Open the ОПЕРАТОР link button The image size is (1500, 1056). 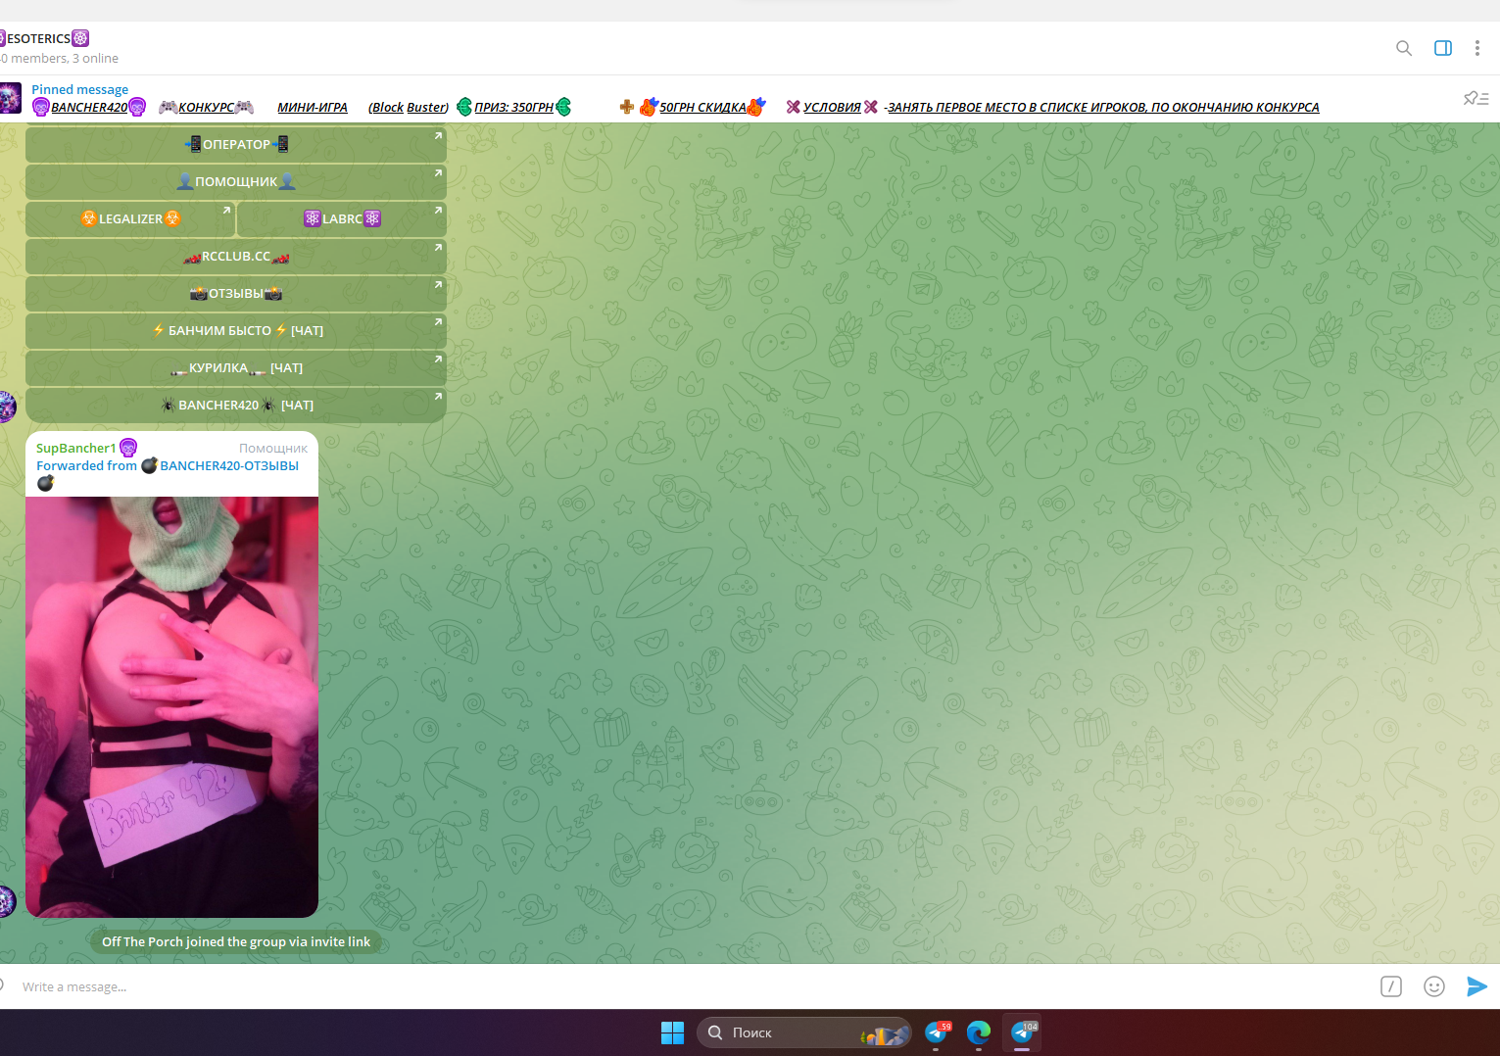point(236,144)
